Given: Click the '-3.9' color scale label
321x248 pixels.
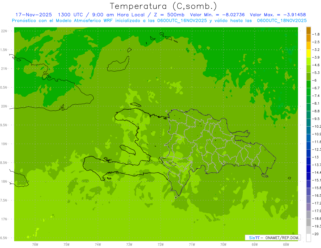Looking at the screenshot, I should [316, 57].
